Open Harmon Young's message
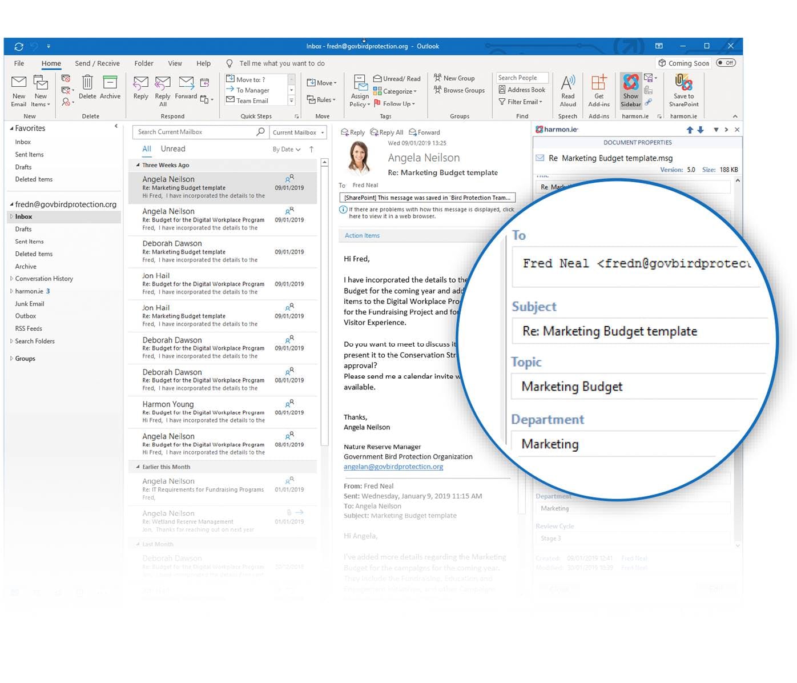The image size is (797, 683). [x=223, y=412]
